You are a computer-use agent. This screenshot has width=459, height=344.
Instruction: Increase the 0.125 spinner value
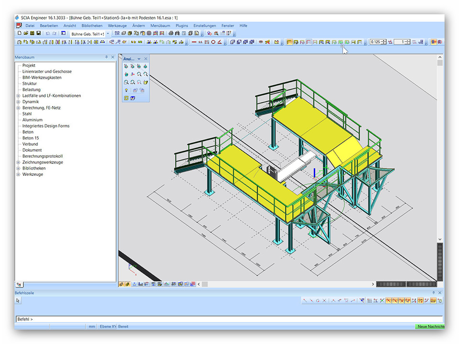pyautogui.click(x=383, y=41)
